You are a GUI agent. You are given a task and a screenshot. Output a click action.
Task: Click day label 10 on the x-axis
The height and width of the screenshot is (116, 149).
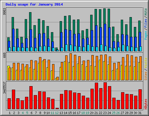click(x=48, y=113)
